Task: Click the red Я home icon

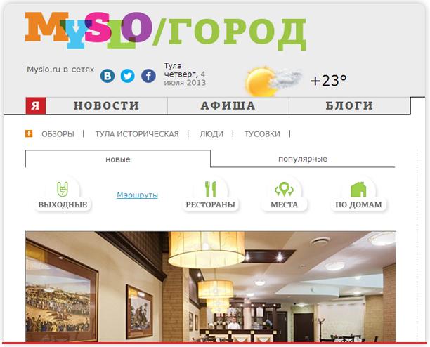Action: [x=36, y=105]
